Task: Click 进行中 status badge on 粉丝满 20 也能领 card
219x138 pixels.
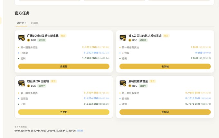Action: click(x=42, y=86)
